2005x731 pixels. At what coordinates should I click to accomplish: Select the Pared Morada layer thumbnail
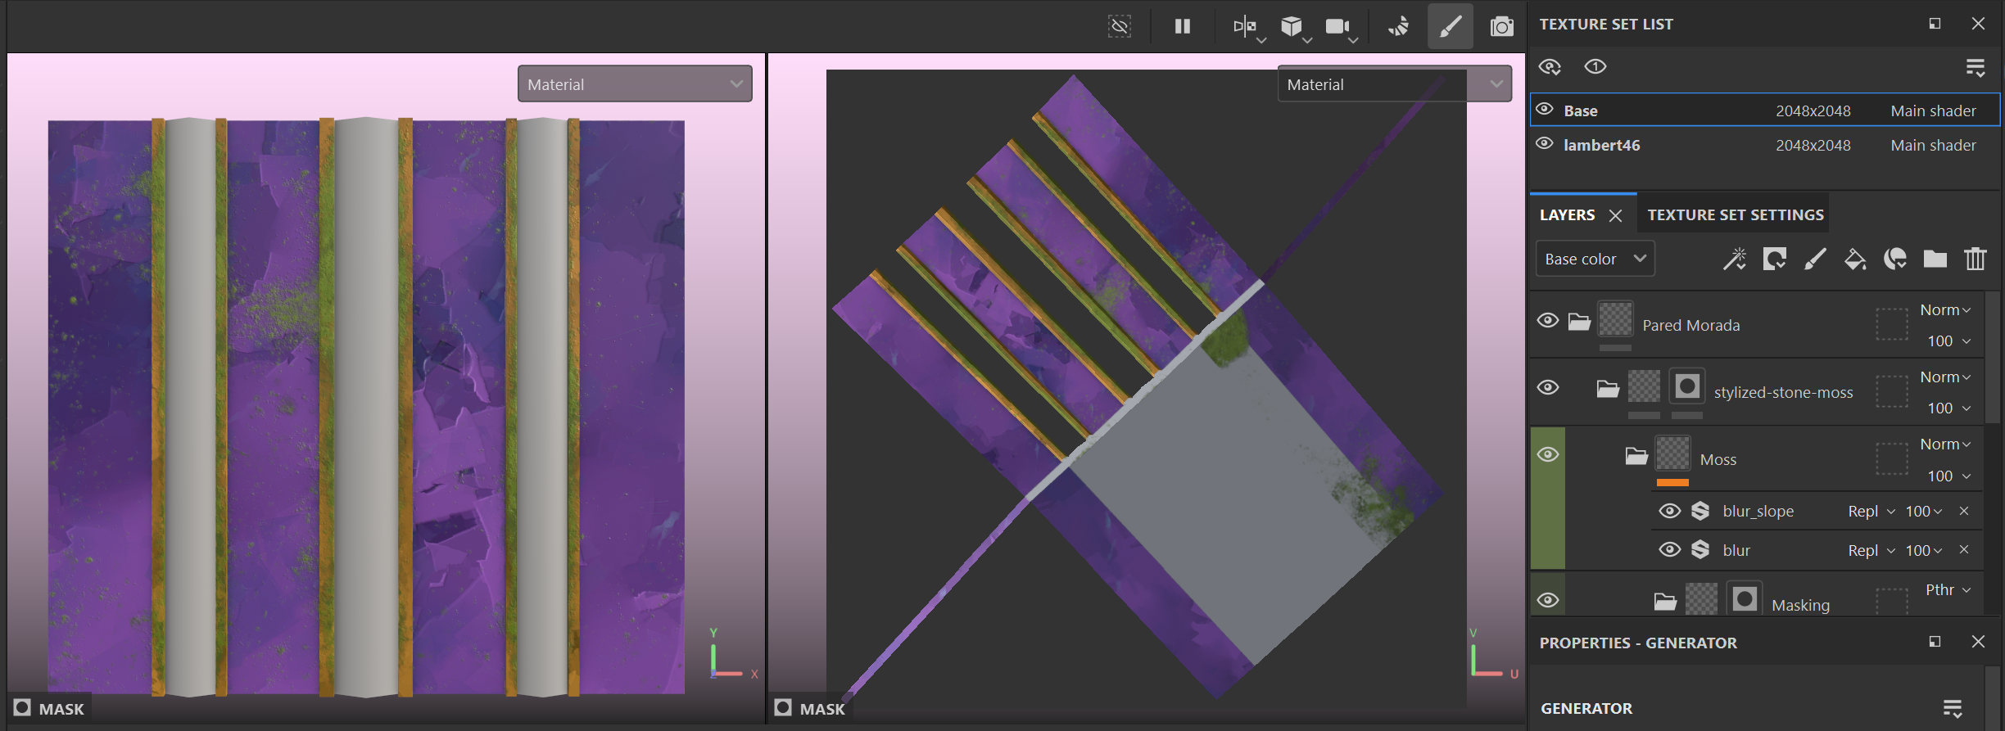point(1615,318)
